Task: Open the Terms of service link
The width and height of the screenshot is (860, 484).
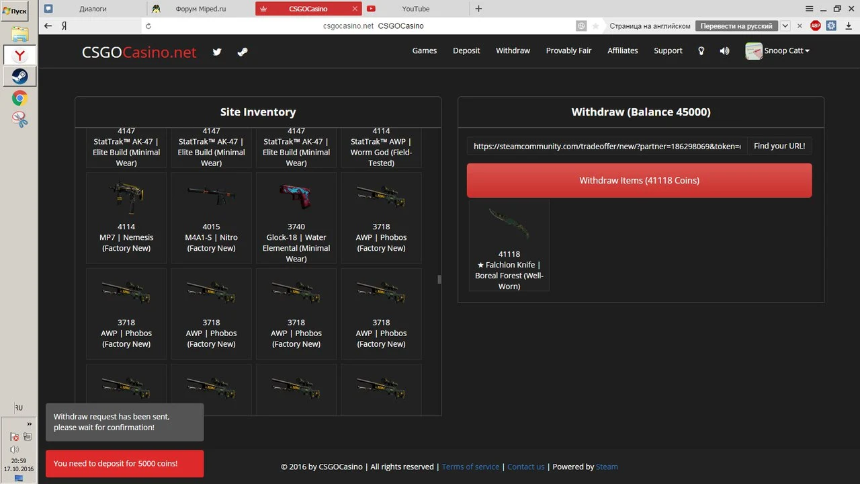Action: point(470,467)
